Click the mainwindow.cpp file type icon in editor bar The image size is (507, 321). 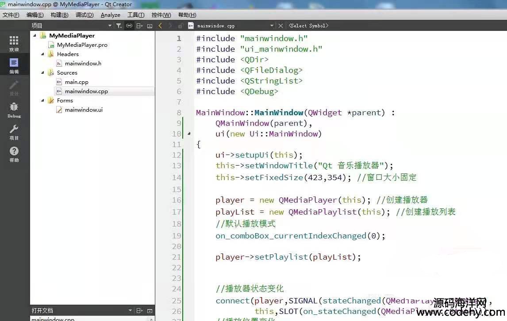(191, 26)
